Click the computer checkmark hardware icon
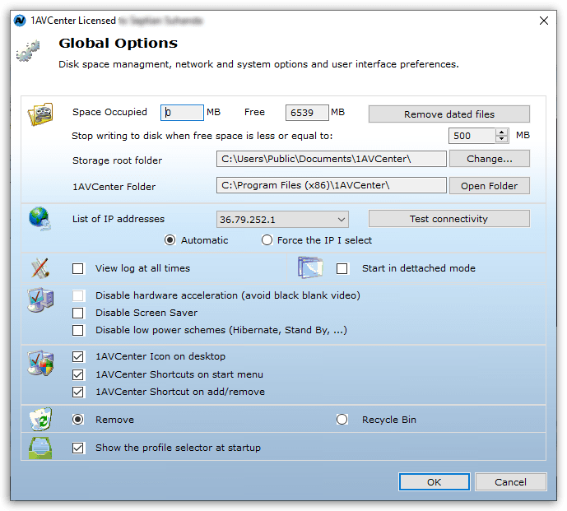Screen dimensions: 567x511 [x=40, y=300]
